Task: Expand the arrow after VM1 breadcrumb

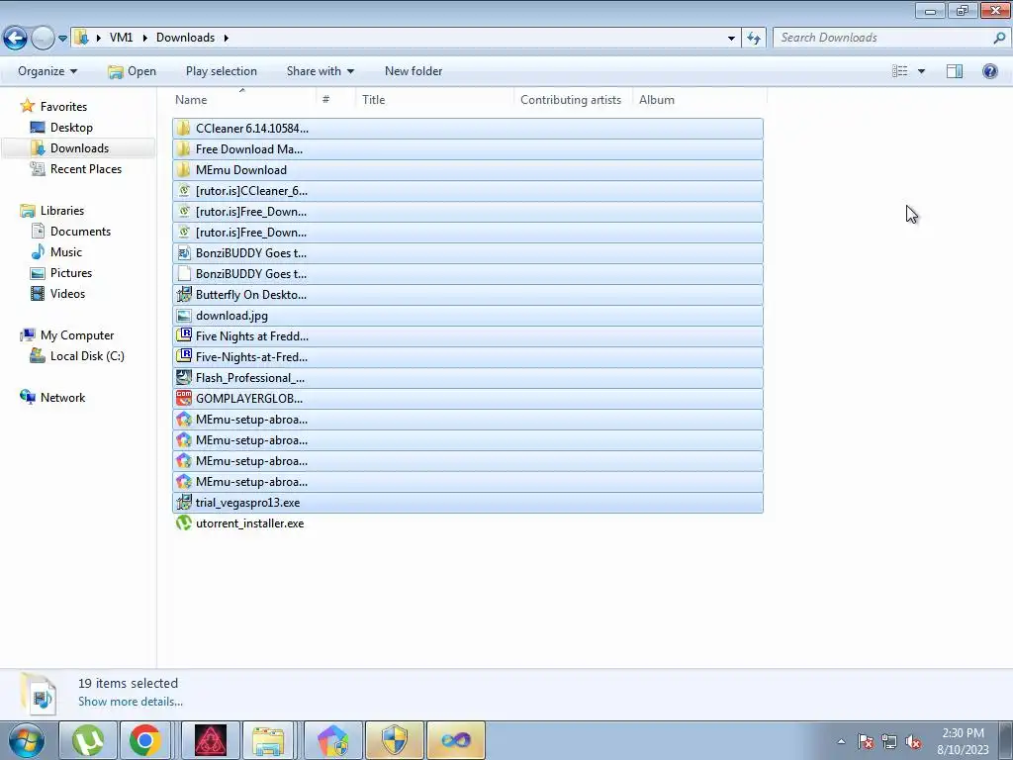Action: pos(144,38)
